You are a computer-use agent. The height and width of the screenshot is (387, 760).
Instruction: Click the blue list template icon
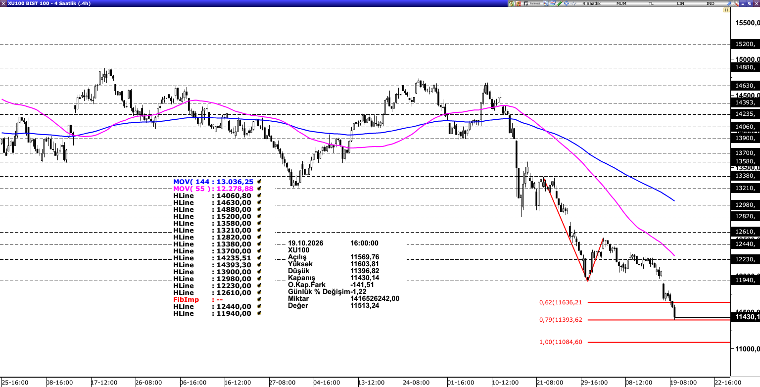546,3
